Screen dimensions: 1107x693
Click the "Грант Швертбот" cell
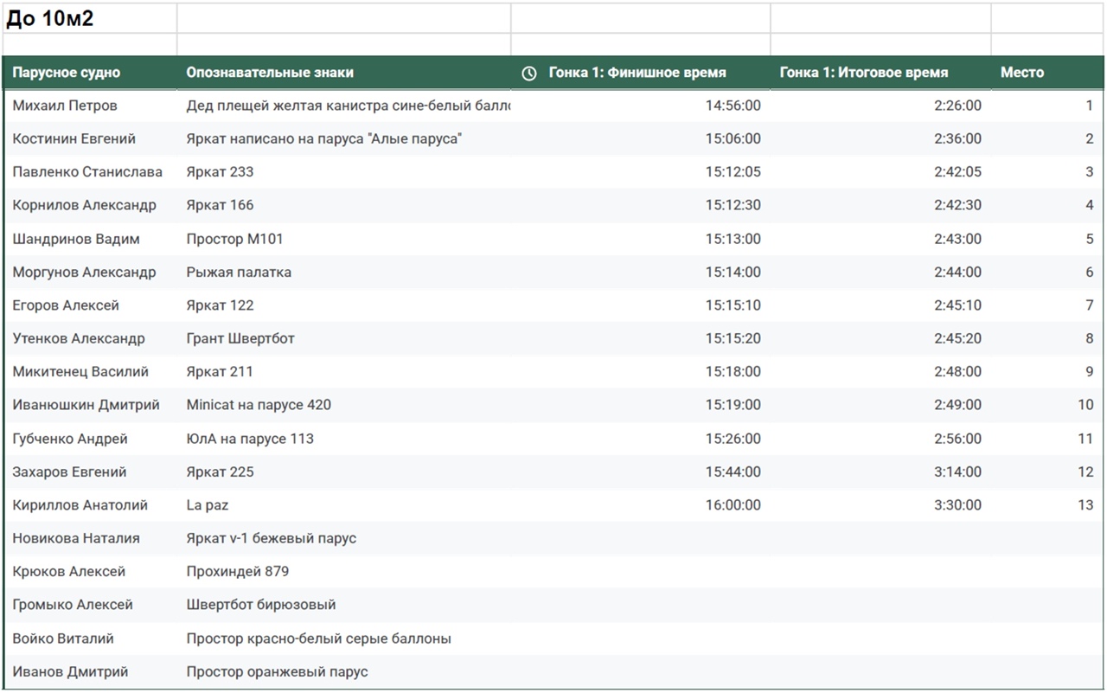point(240,339)
